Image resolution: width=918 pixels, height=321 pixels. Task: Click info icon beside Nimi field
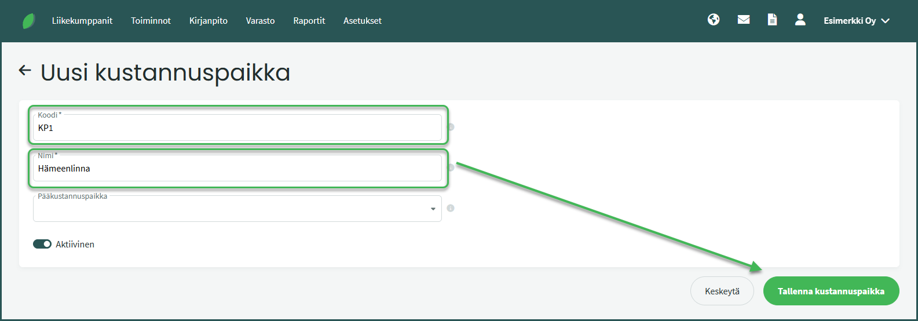tap(451, 167)
